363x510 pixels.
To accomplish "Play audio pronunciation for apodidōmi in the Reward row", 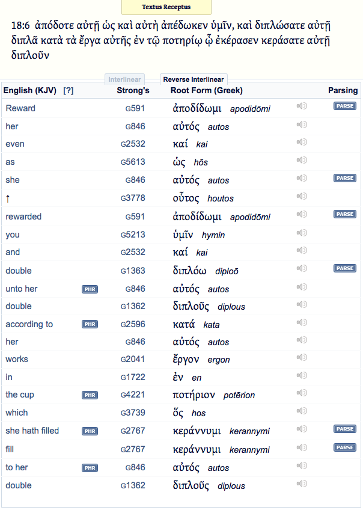I will pos(302,106).
